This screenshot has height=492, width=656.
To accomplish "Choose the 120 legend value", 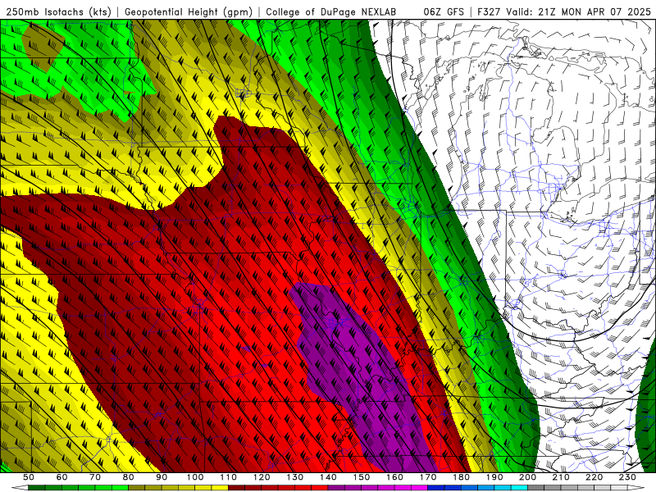I will [x=262, y=477].
